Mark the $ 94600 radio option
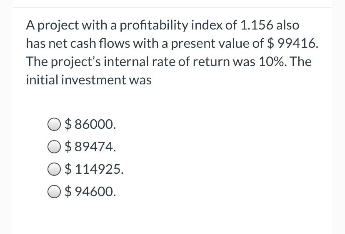This screenshot has width=345, height=234. [54, 192]
